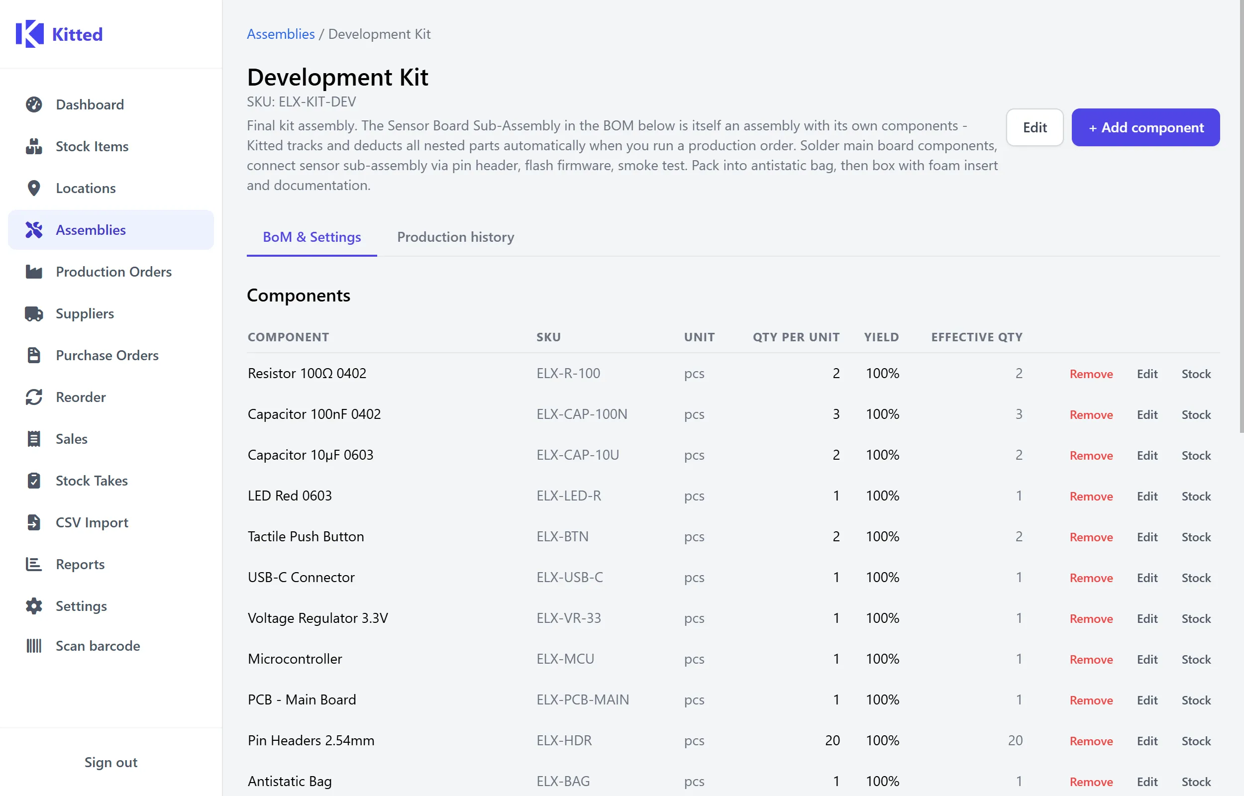
Task: Click the Scan barcode icon
Action: click(34, 645)
